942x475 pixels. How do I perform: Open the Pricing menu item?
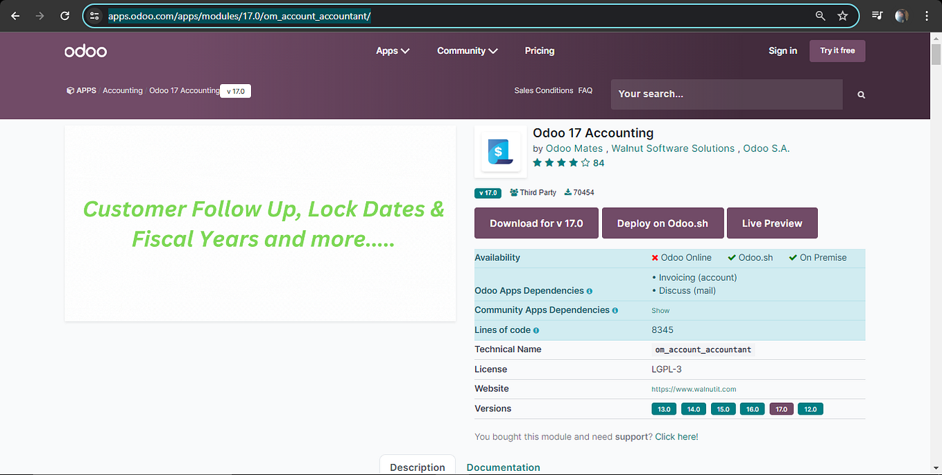click(539, 50)
